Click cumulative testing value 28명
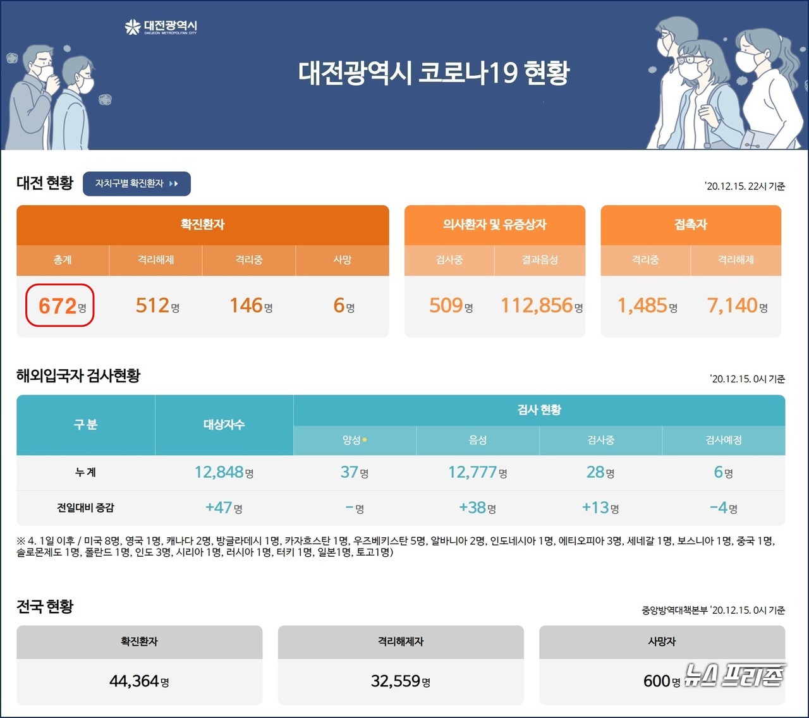The width and height of the screenshot is (809, 718). pos(600,472)
